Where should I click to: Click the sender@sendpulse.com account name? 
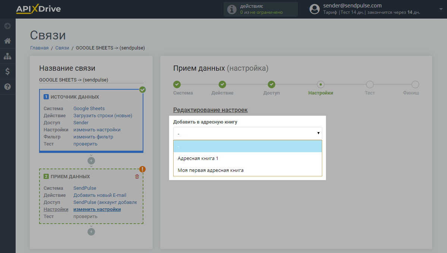352,6
